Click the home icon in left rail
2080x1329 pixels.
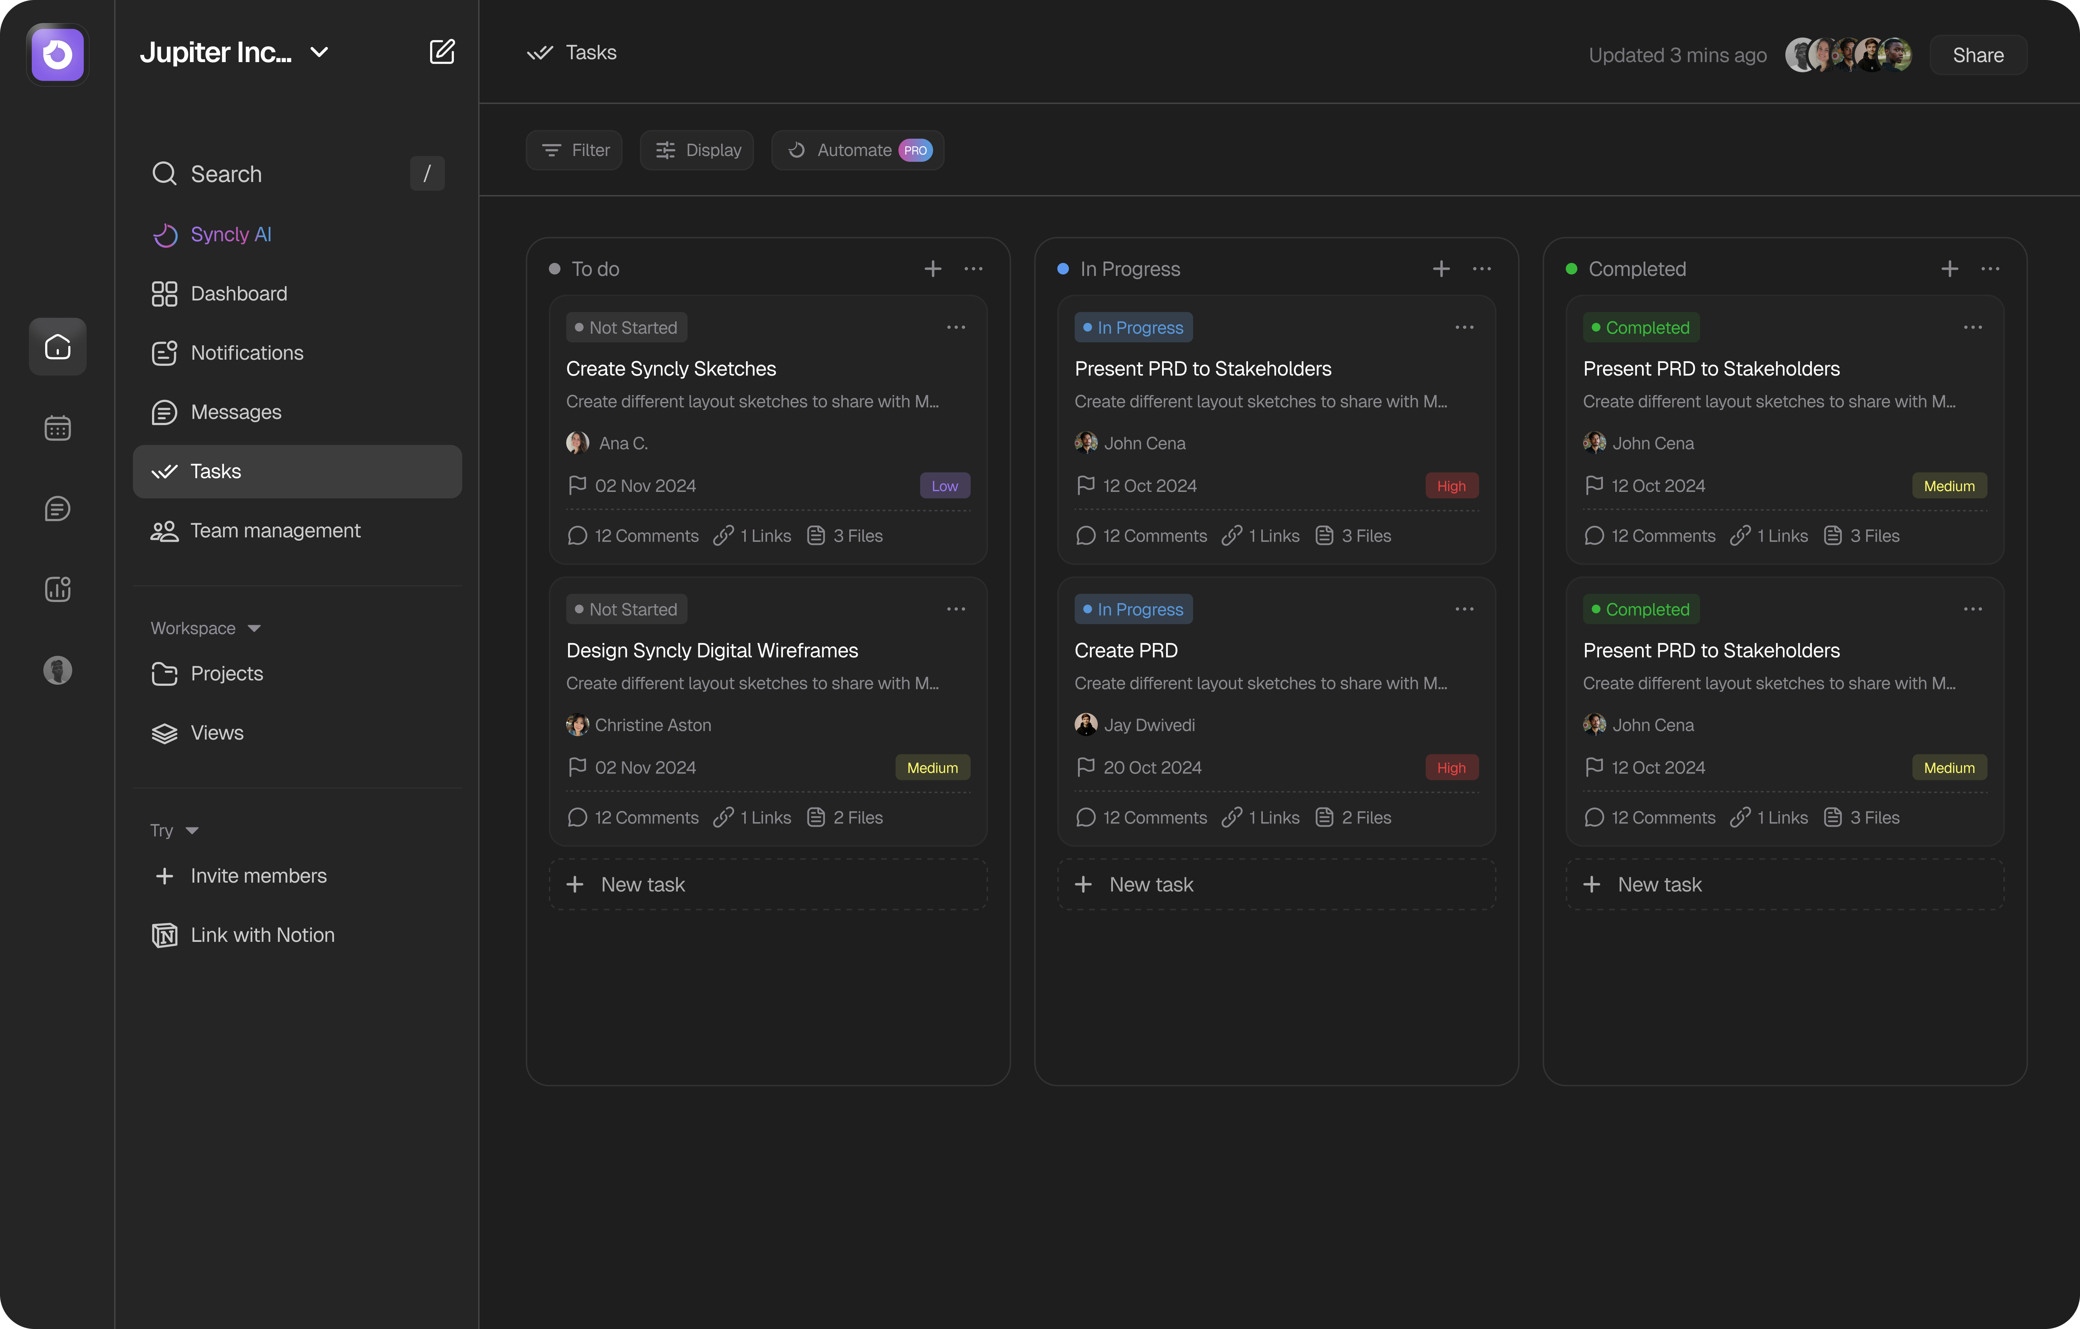[57, 346]
